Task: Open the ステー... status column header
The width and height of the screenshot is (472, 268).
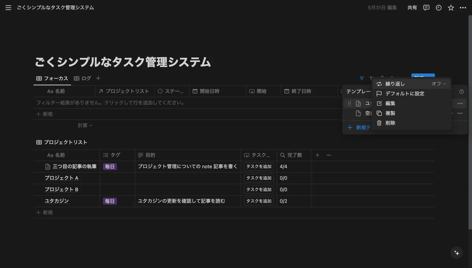Action: point(172,91)
